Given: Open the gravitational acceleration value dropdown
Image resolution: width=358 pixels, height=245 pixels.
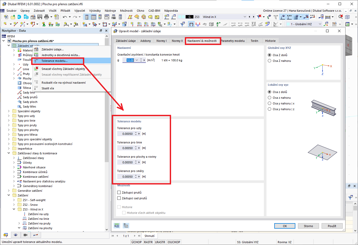Looking at the screenshot, I should pyautogui.click(x=137, y=60).
